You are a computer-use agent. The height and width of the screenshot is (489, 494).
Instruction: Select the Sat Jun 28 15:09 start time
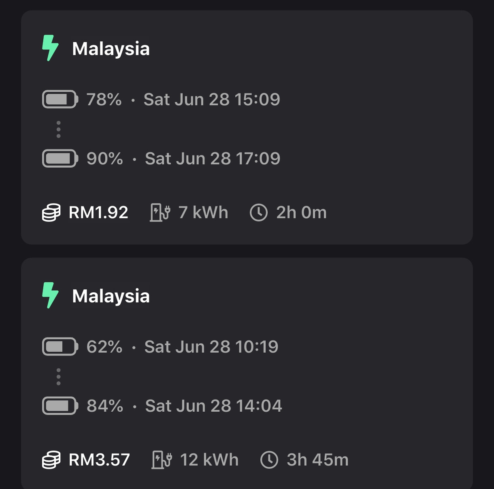pos(212,100)
